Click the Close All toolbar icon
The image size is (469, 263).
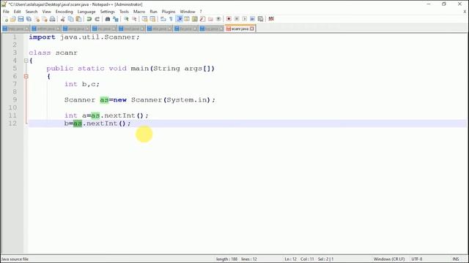[x=44, y=19]
